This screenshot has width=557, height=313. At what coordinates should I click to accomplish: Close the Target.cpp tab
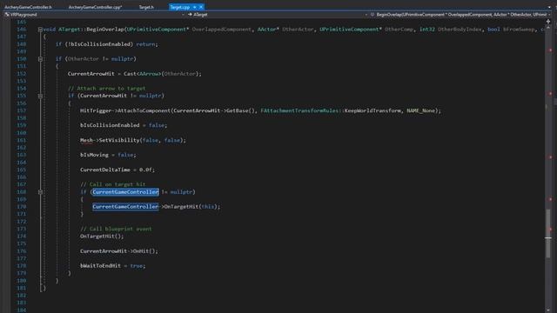(x=201, y=7)
